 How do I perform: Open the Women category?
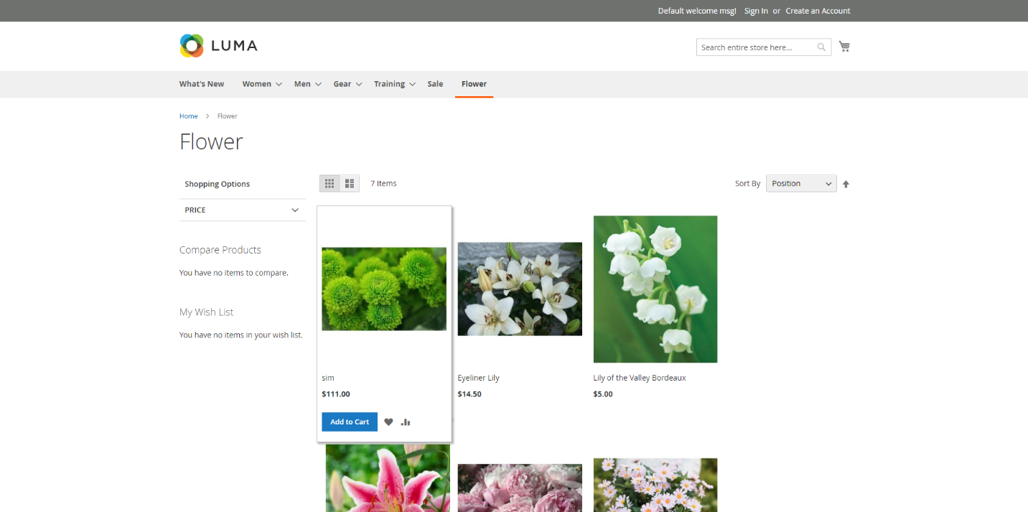[x=256, y=84]
